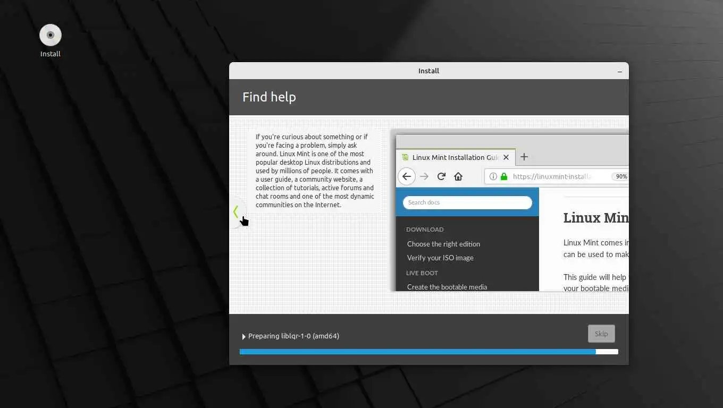Go to previous slide with green chevron
This screenshot has height=408, width=723.
coord(236,212)
